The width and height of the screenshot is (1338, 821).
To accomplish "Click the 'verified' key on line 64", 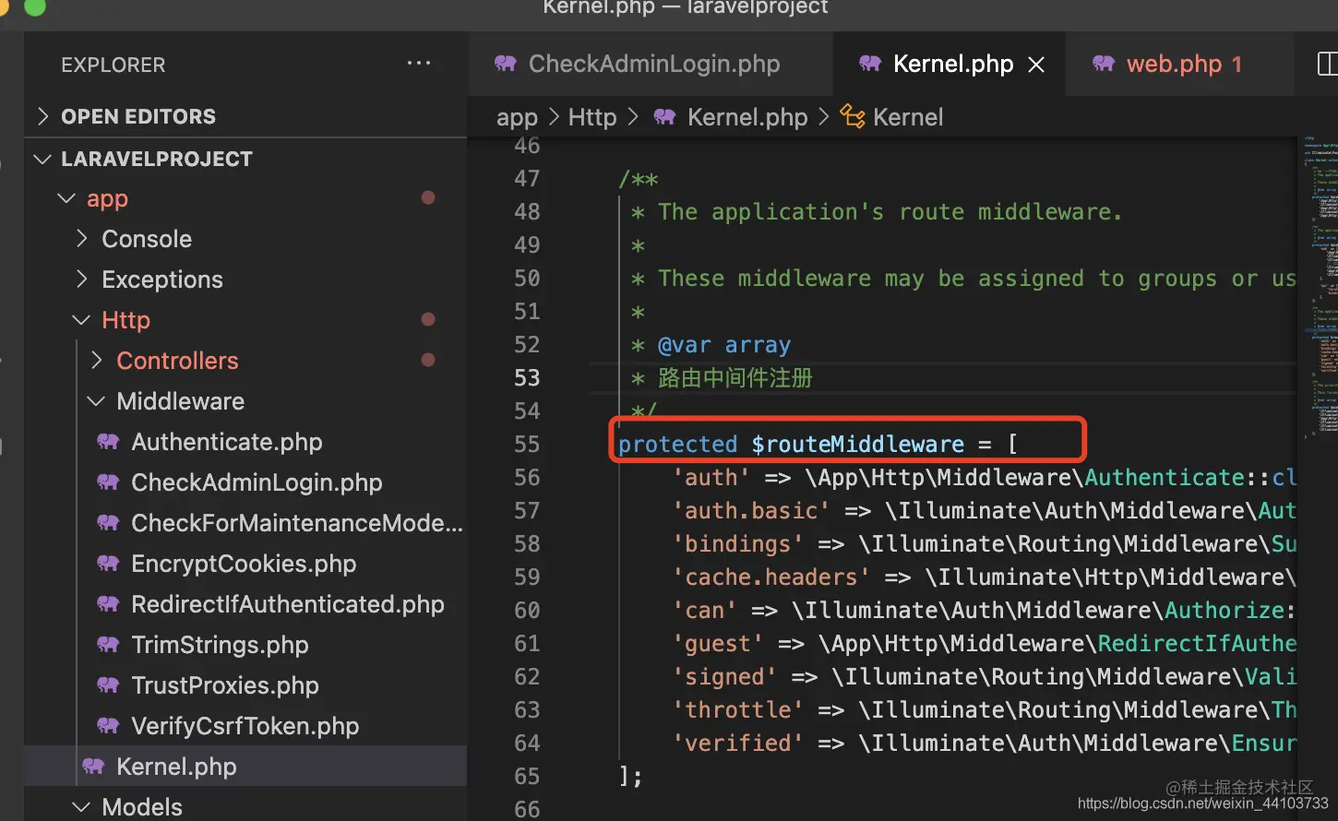I will point(738,744).
